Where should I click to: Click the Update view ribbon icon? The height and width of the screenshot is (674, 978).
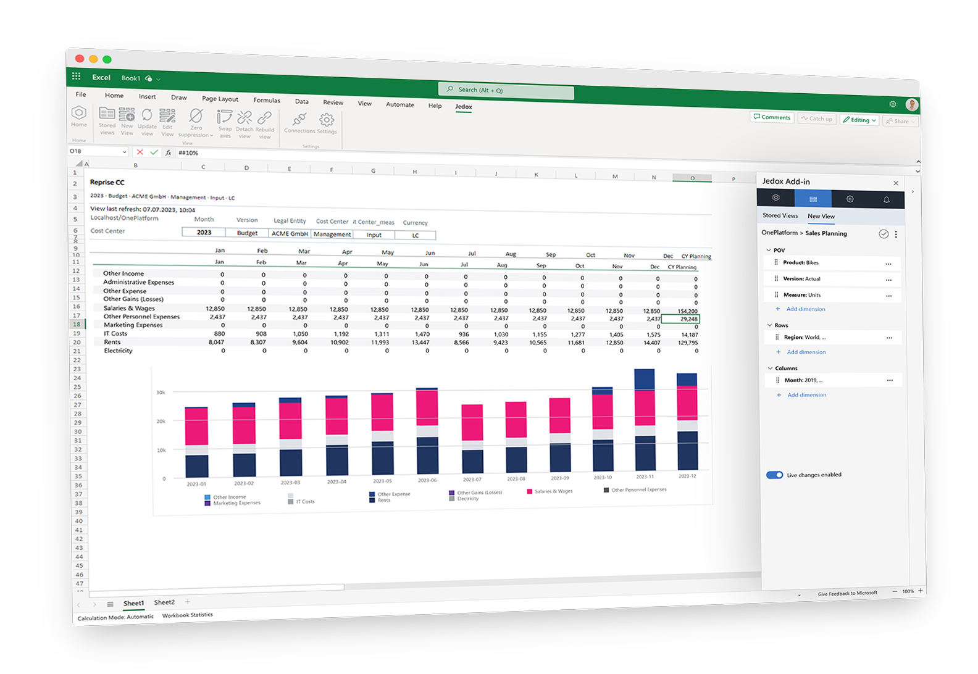[147, 121]
